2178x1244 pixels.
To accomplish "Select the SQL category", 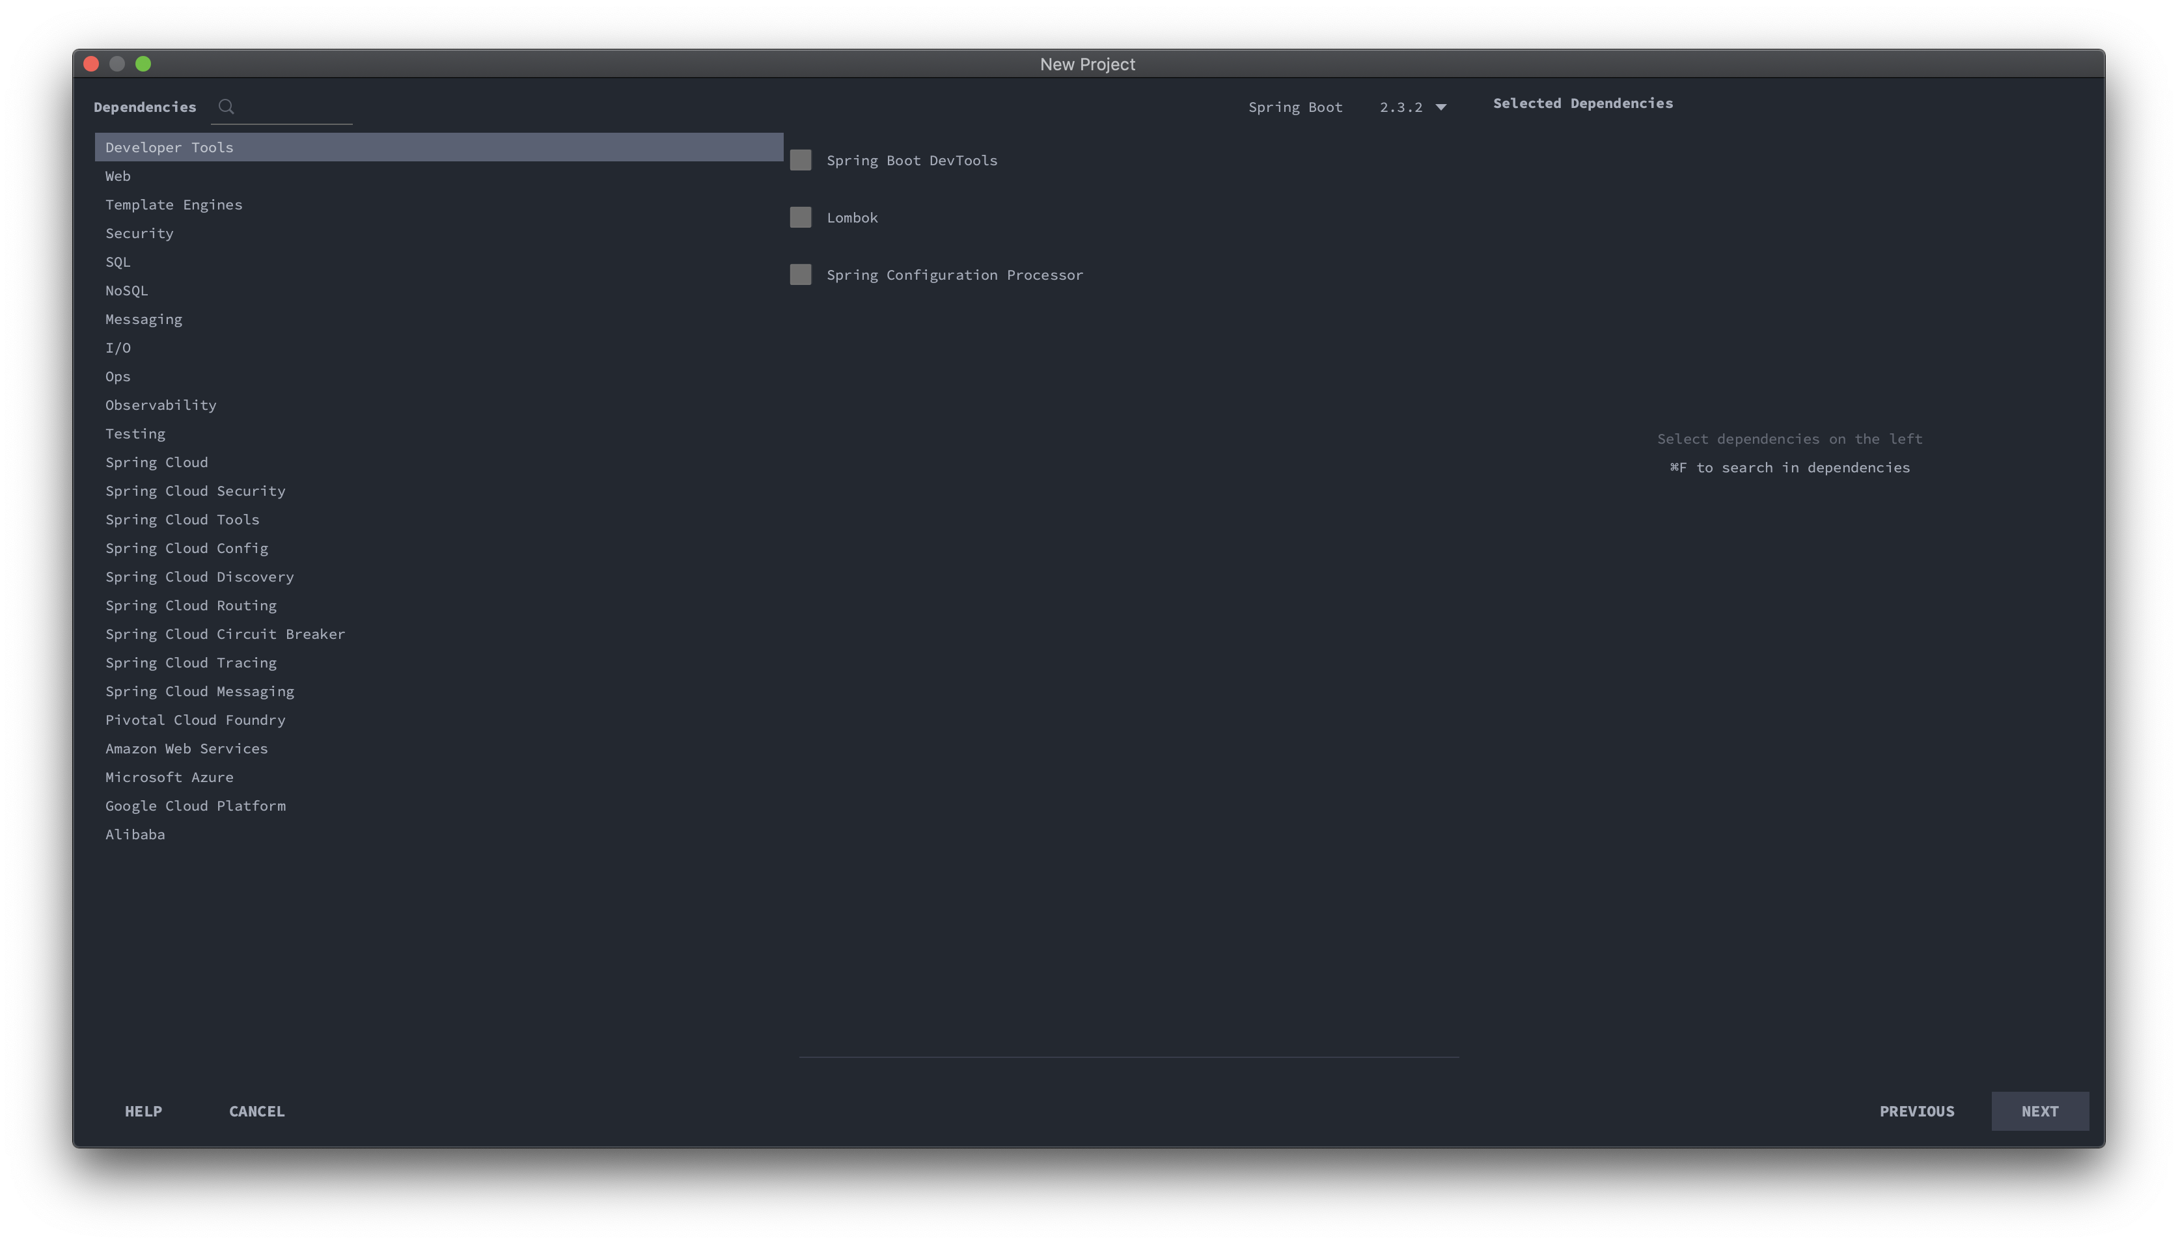I will [439, 262].
